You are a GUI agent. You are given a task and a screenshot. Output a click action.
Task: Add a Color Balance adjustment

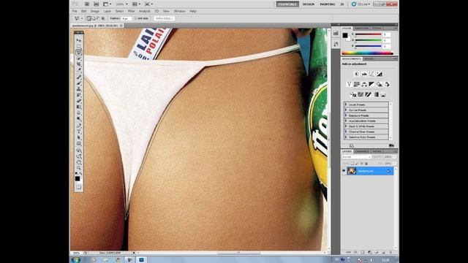point(364,85)
